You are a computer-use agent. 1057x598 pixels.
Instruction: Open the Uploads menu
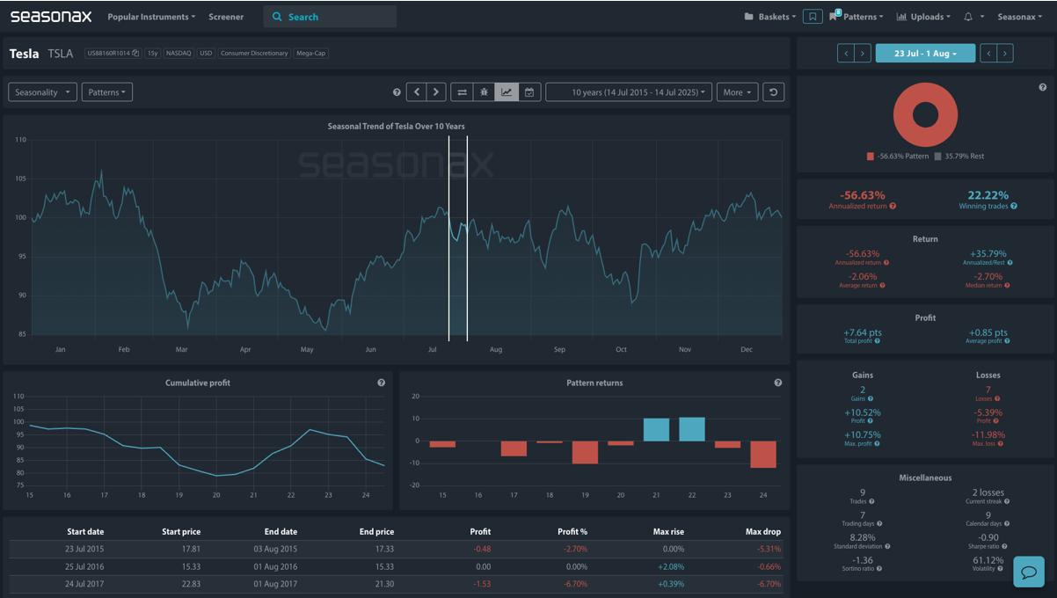point(923,17)
